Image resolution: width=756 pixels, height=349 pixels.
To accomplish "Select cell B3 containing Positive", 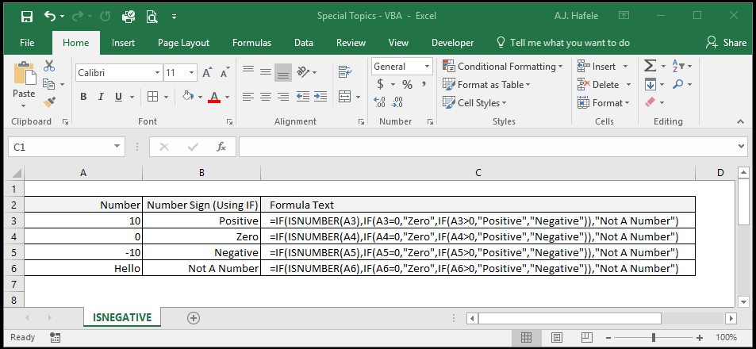I will point(201,221).
